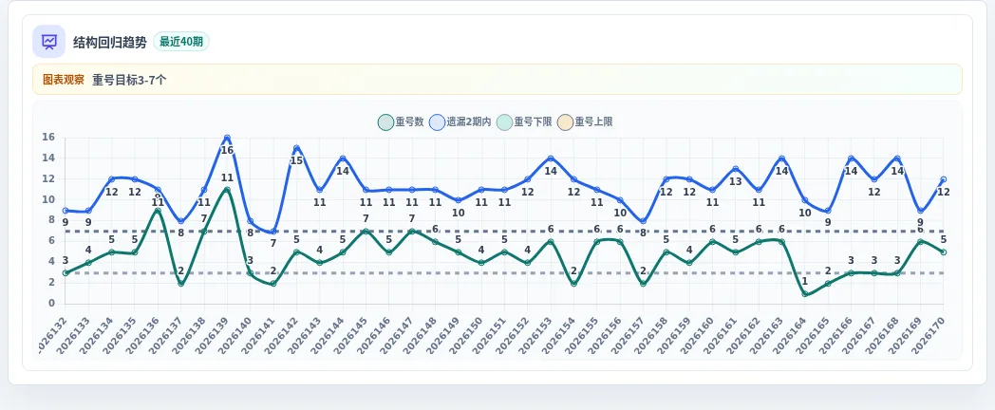The image size is (995, 410).
Task: Click the 图表观察 label
Action: [x=64, y=80]
